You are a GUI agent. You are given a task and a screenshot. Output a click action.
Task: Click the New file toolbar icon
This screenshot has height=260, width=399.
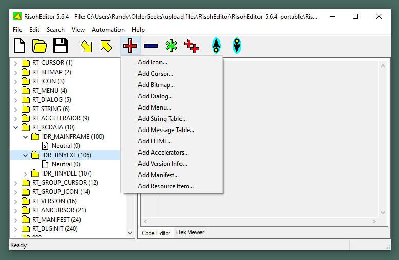coord(19,46)
